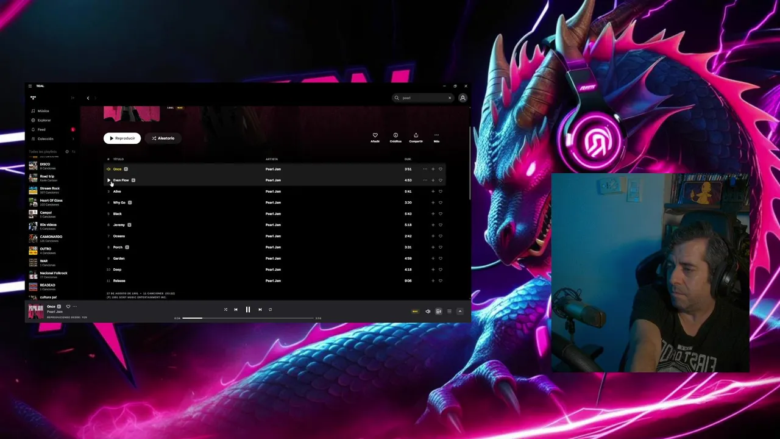Like the now-playing song with the heart
This screenshot has height=439, width=780.
(x=68, y=306)
